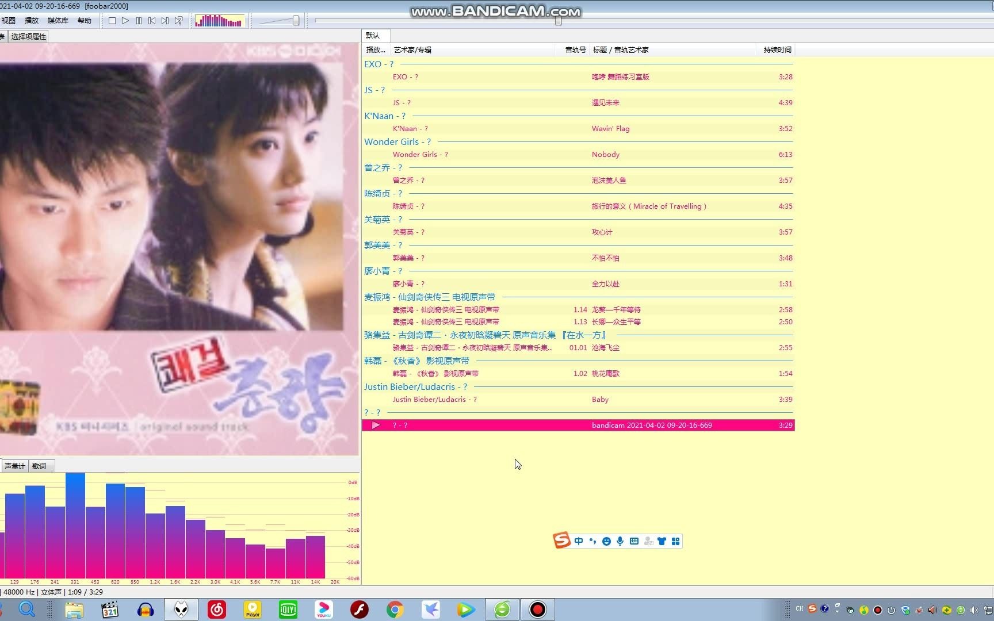The height and width of the screenshot is (621, 994).
Task: Adjust the volume slider handle
Action: (296, 21)
